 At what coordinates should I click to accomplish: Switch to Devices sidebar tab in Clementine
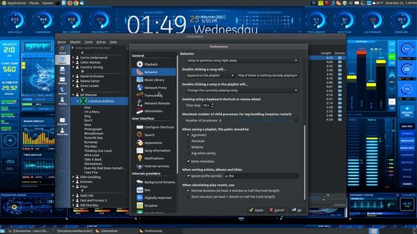[x=63, y=101]
